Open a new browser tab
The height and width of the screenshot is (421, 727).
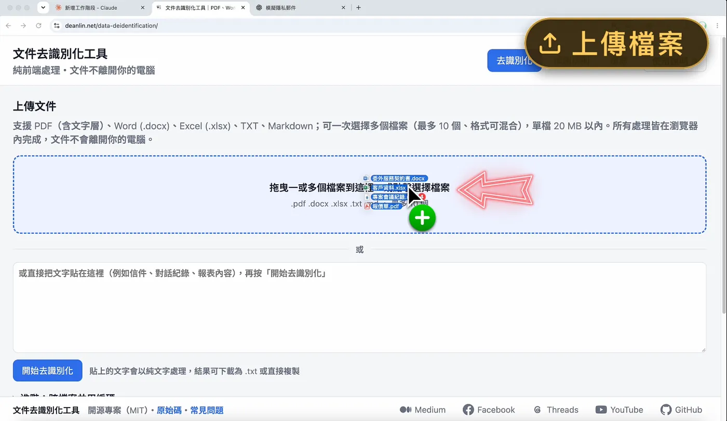pos(358,8)
